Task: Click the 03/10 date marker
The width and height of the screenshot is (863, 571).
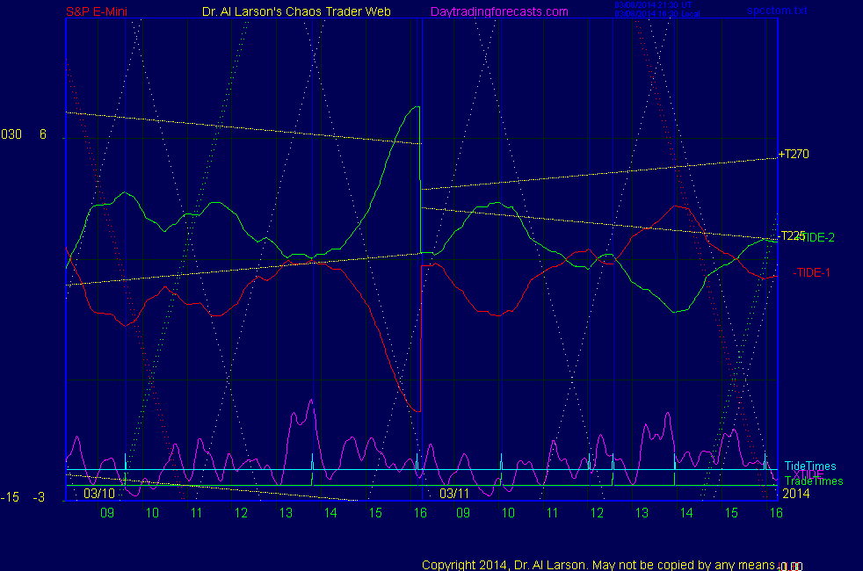Action: pos(99,494)
